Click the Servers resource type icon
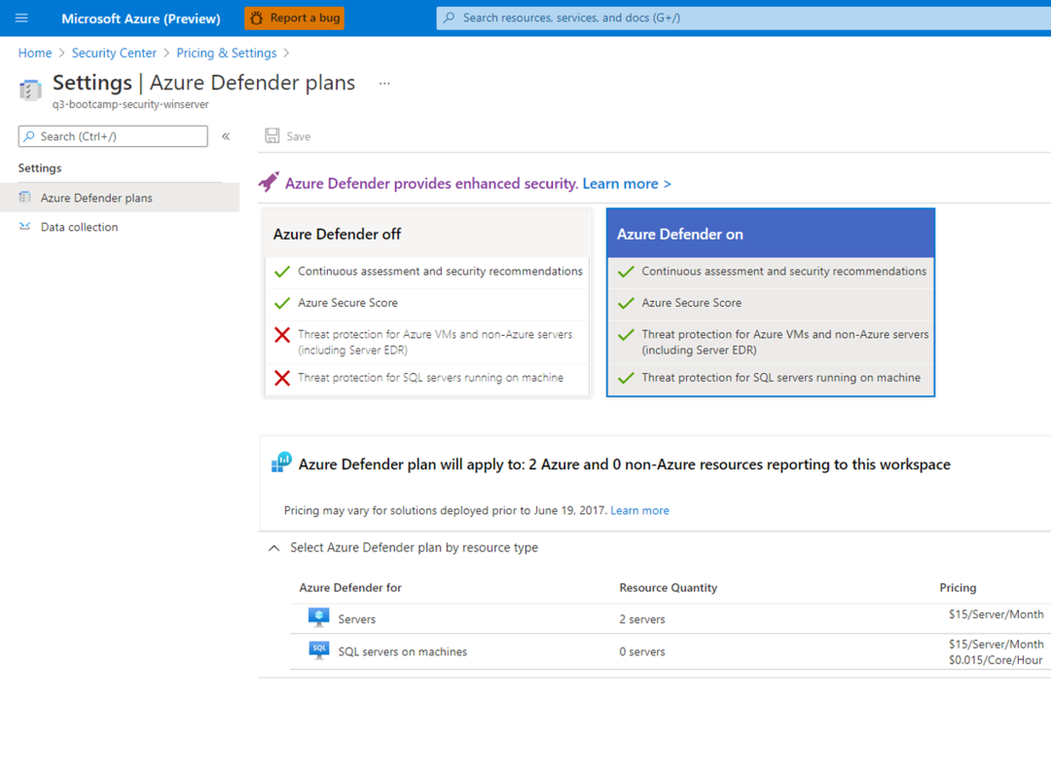This screenshot has width=1051, height=778. 319,617
